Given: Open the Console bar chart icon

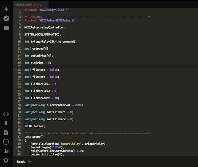Looking at the screenshot, I should pyautogui.click(x=6, y=151).
